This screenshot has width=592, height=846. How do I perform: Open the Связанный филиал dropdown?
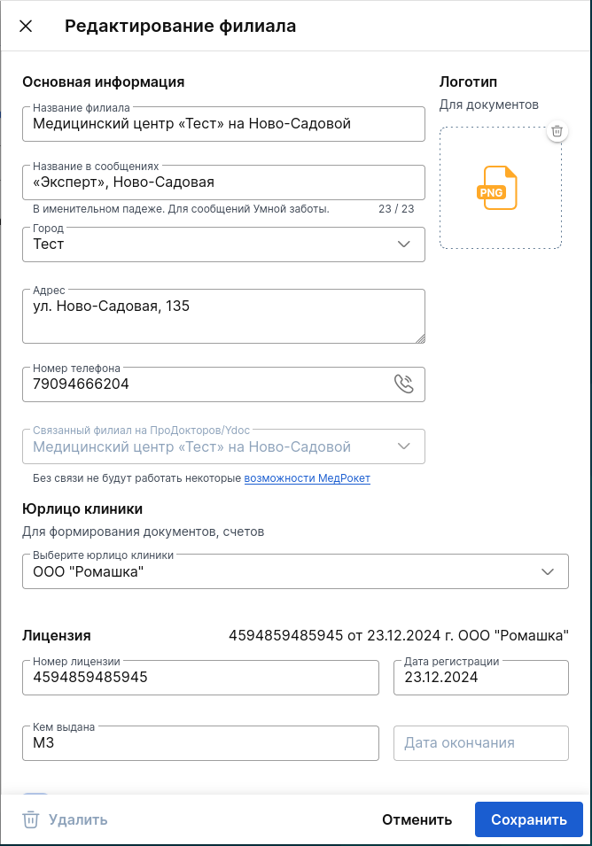point(223,446)
